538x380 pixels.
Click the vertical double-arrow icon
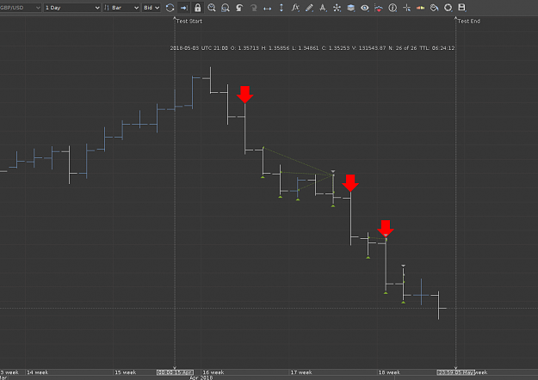point(281,8)
